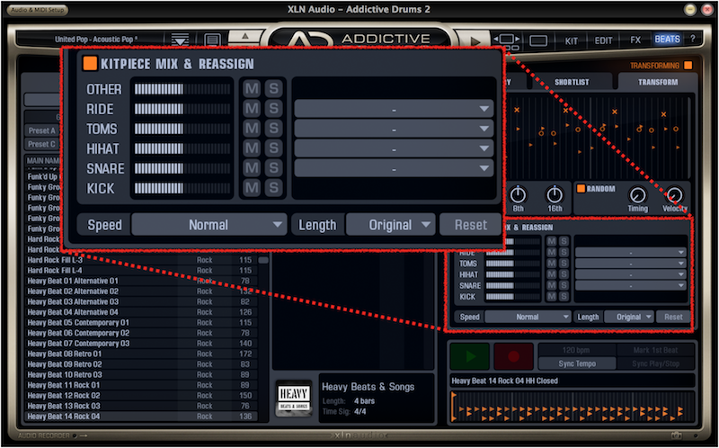
Task: Solo TOMS in the small Transform panel
Action: [x=564, y=264]
